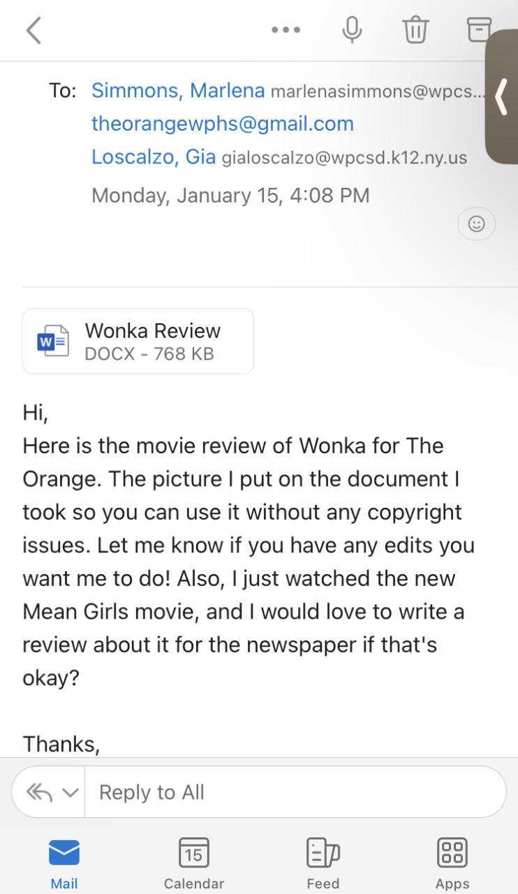Tap the microphone dictation icon

(x=352, y=29)
